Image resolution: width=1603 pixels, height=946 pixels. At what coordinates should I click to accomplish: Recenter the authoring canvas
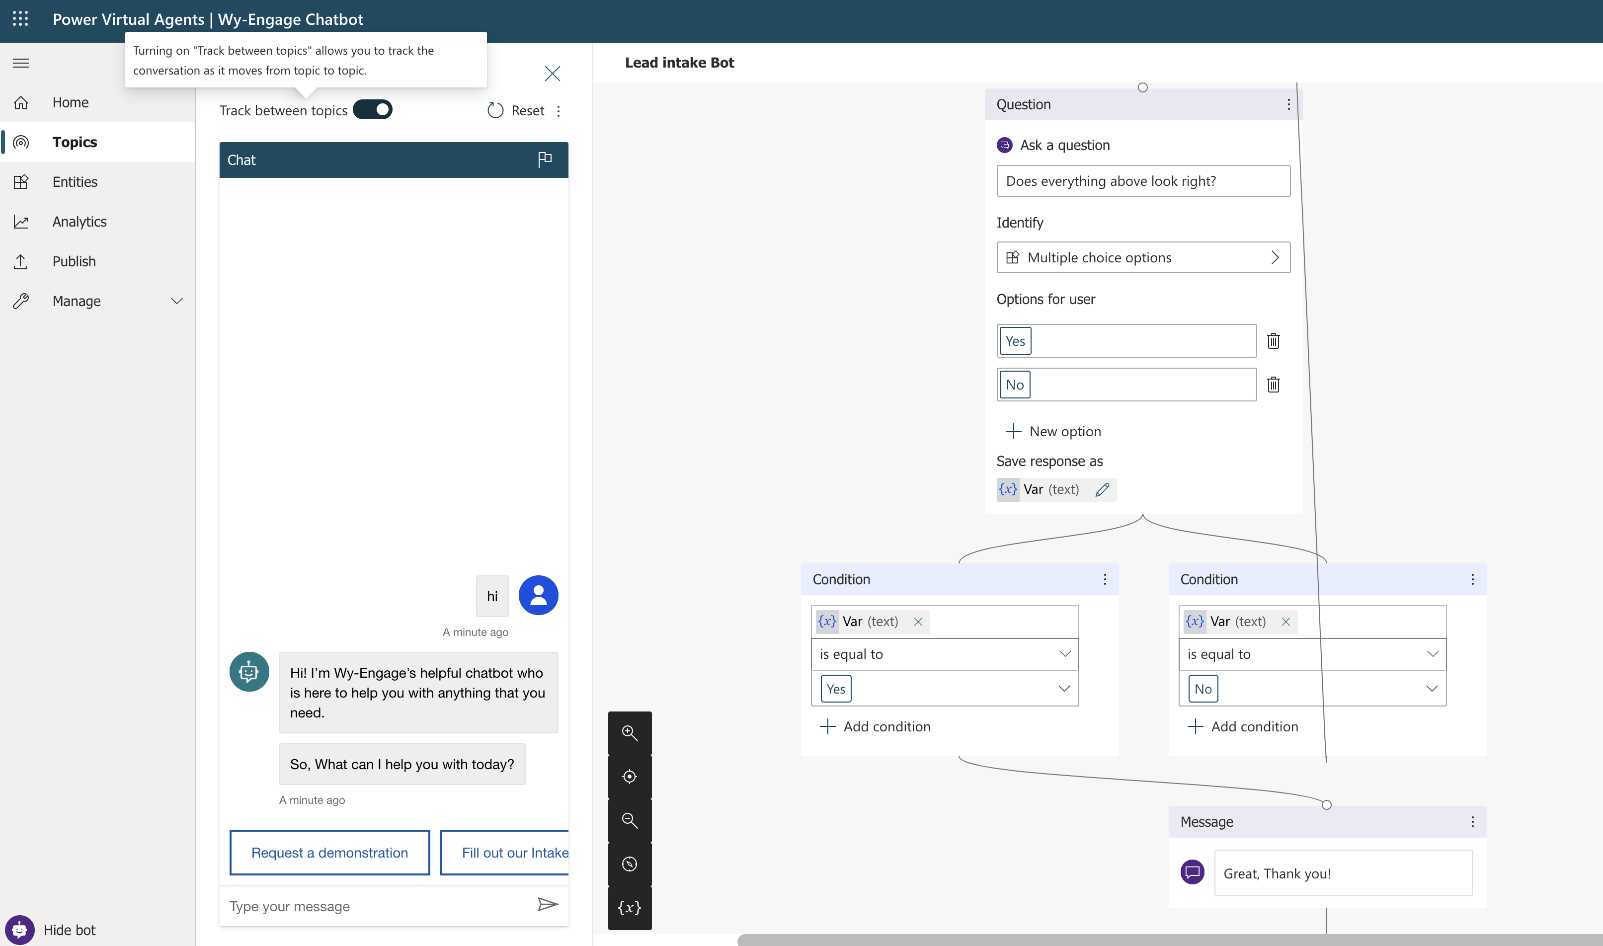tap(630, 777)
